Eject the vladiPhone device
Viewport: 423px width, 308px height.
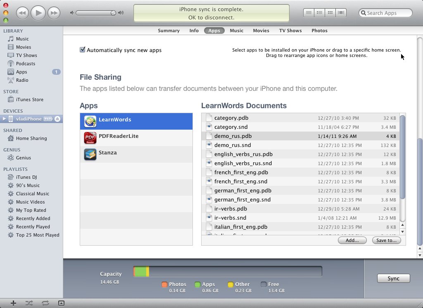click(x=57, y=119)
